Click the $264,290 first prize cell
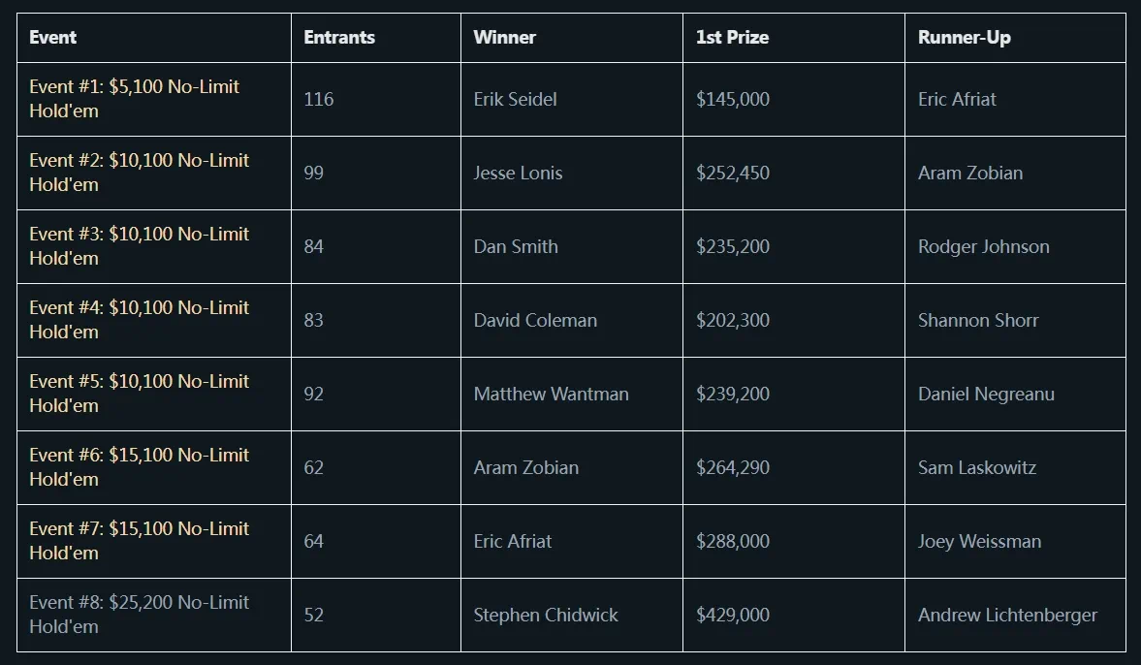This screenshot has height=665, width=1141. click(x=732, y=467)
